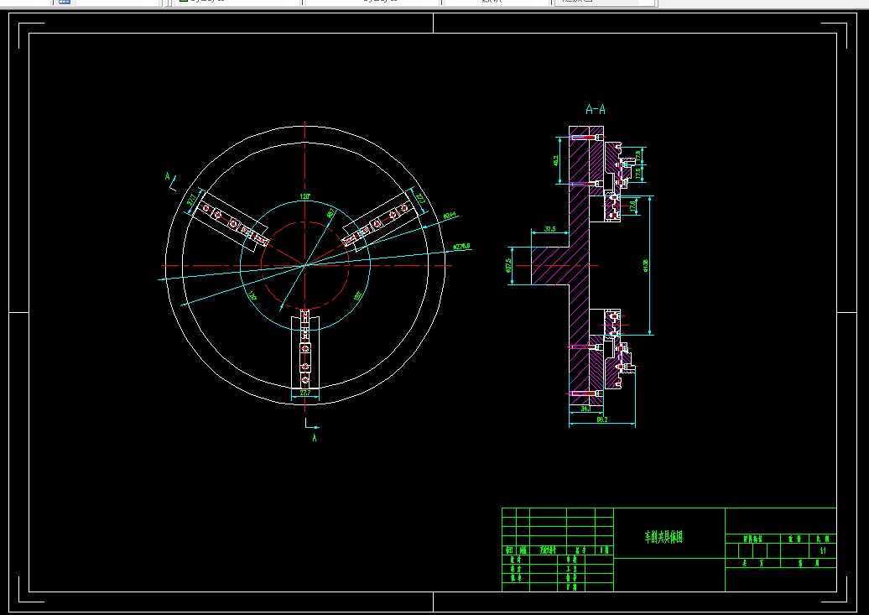Select the 22.7 dimension on upper-left slot
Viewport: 869px width, 615px height.
(x=191, y=199)
